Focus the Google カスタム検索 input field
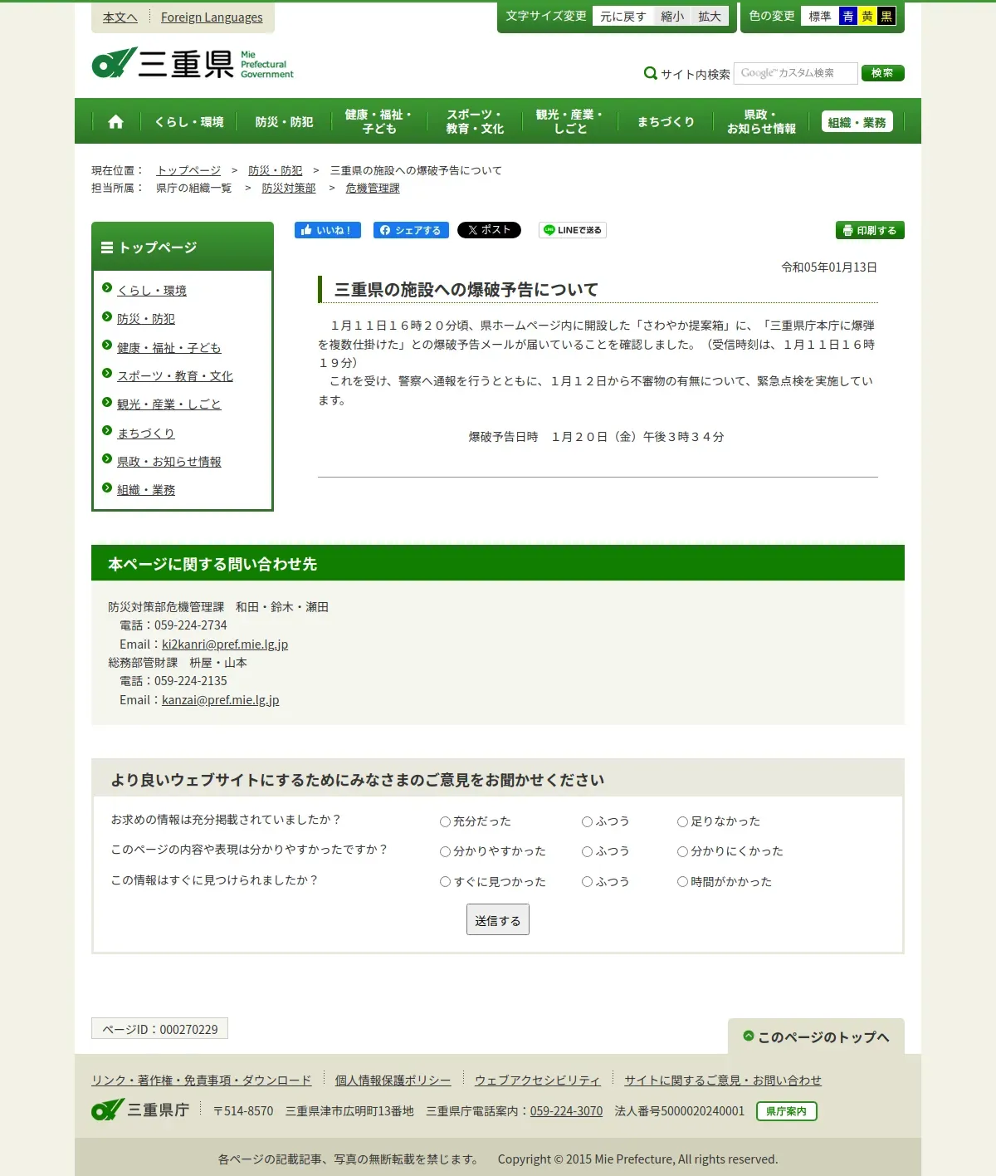This screenshot has height=1176, width=996. click(x=795, y=73)
